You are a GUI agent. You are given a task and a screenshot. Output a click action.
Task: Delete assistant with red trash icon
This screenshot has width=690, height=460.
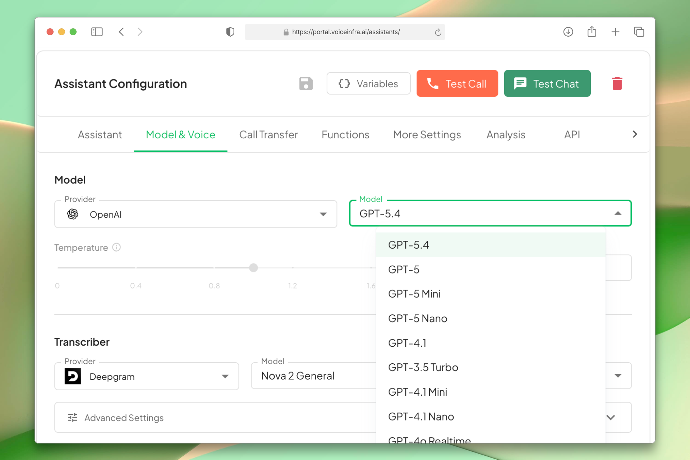pos(617,84)
